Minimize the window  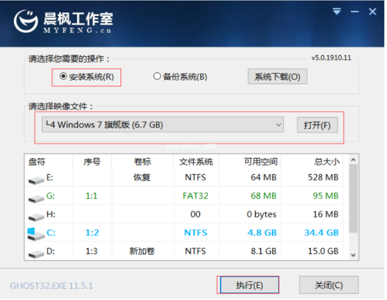(x=355, y=12)
